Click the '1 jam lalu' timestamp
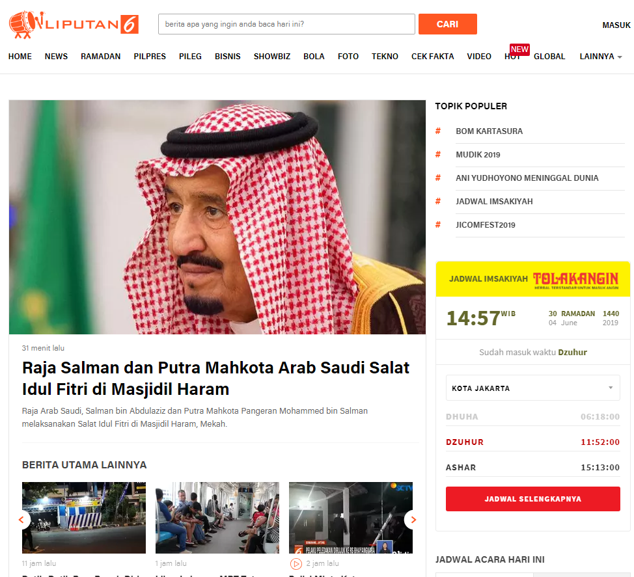Screen dimensions: 634x577 (x=171, y=563)
